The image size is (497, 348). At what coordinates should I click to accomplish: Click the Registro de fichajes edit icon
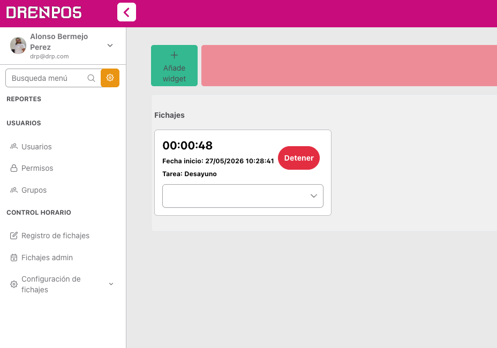tap(13, 236)
